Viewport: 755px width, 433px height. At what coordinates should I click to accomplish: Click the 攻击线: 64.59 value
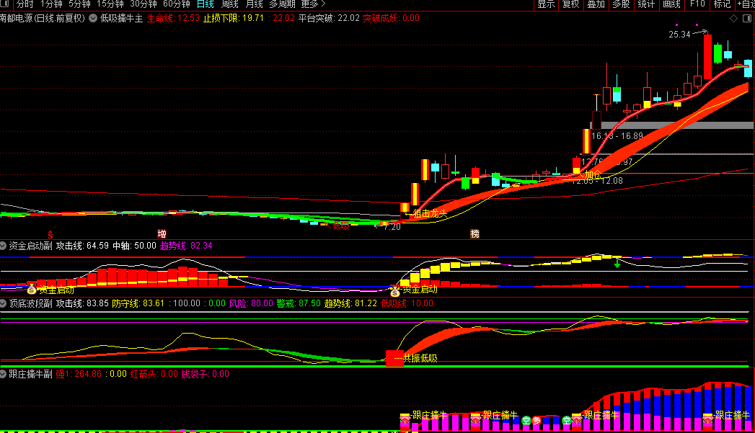[82, 246]
